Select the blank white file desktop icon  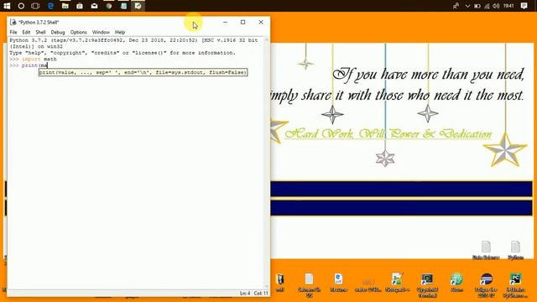pyautogui.click(x=309, y=285)
